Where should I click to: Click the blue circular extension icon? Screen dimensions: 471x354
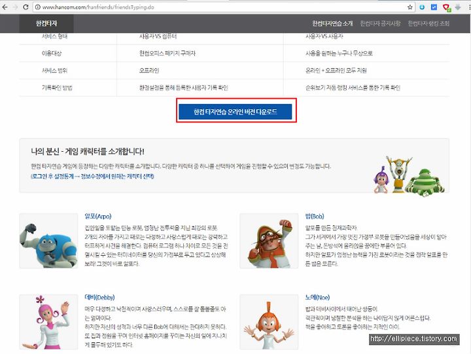point(422,7)
